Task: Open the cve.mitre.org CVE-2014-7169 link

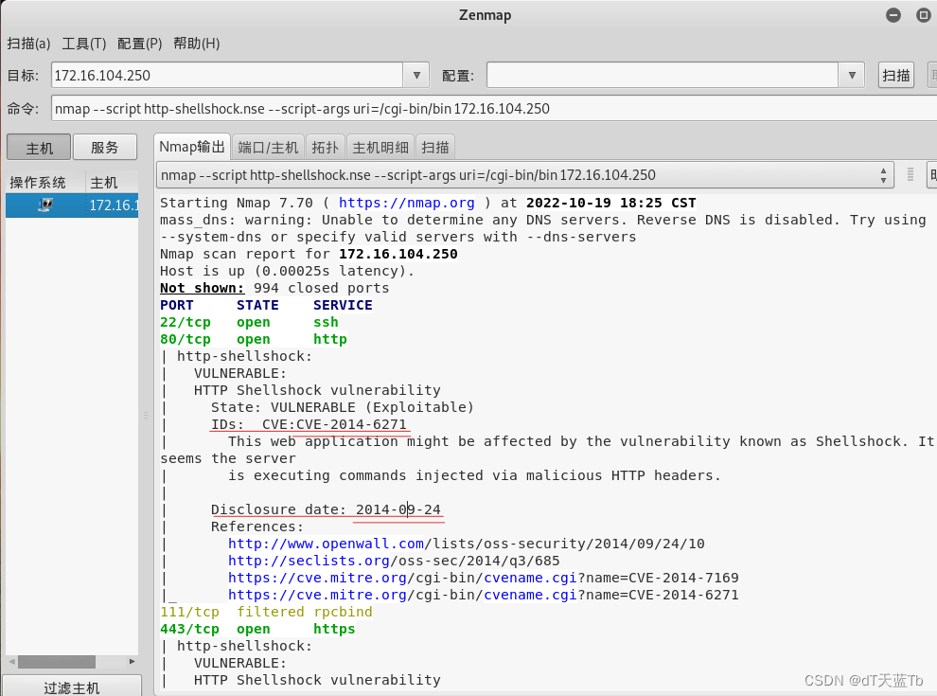Action: [x=483, y=579]
